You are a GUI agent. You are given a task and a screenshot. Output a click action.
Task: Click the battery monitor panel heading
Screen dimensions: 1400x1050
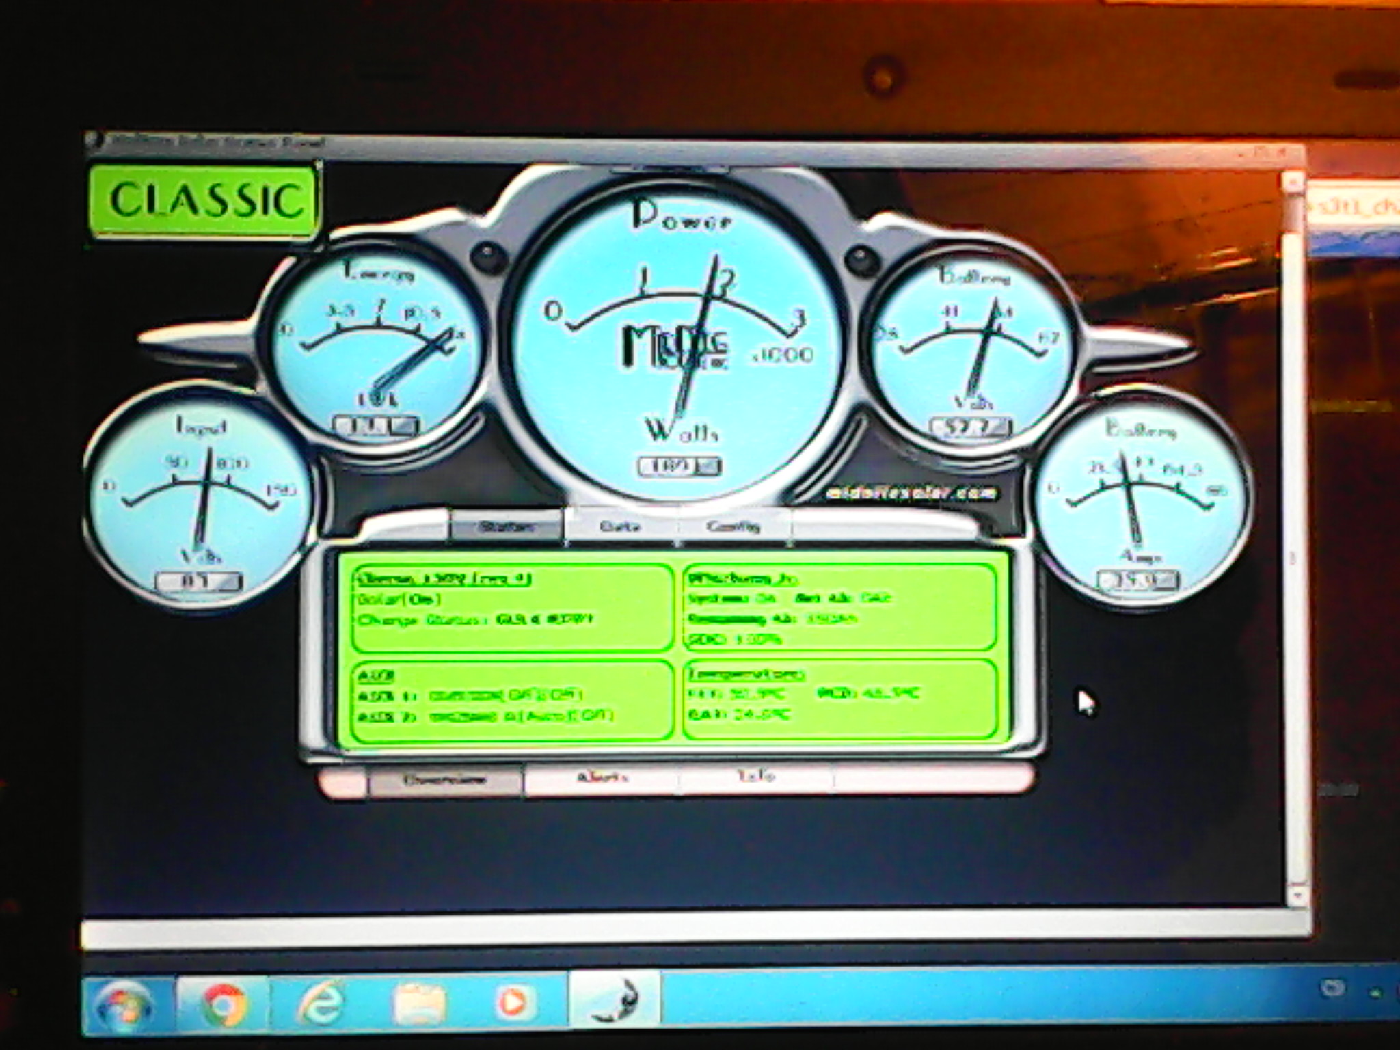click(x=742, y=579)
